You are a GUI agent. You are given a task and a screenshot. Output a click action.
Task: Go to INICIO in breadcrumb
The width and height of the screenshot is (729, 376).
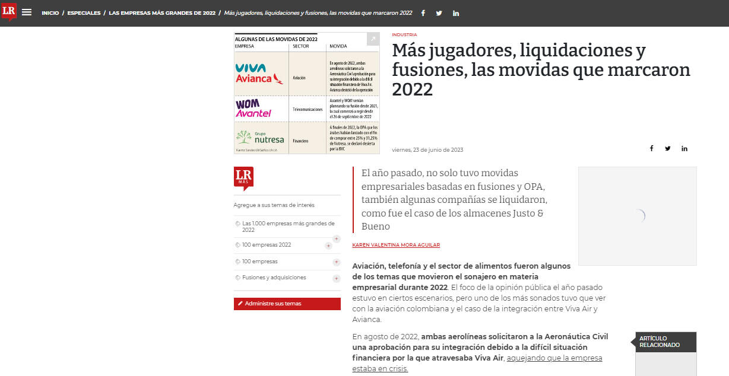[50, 13]
